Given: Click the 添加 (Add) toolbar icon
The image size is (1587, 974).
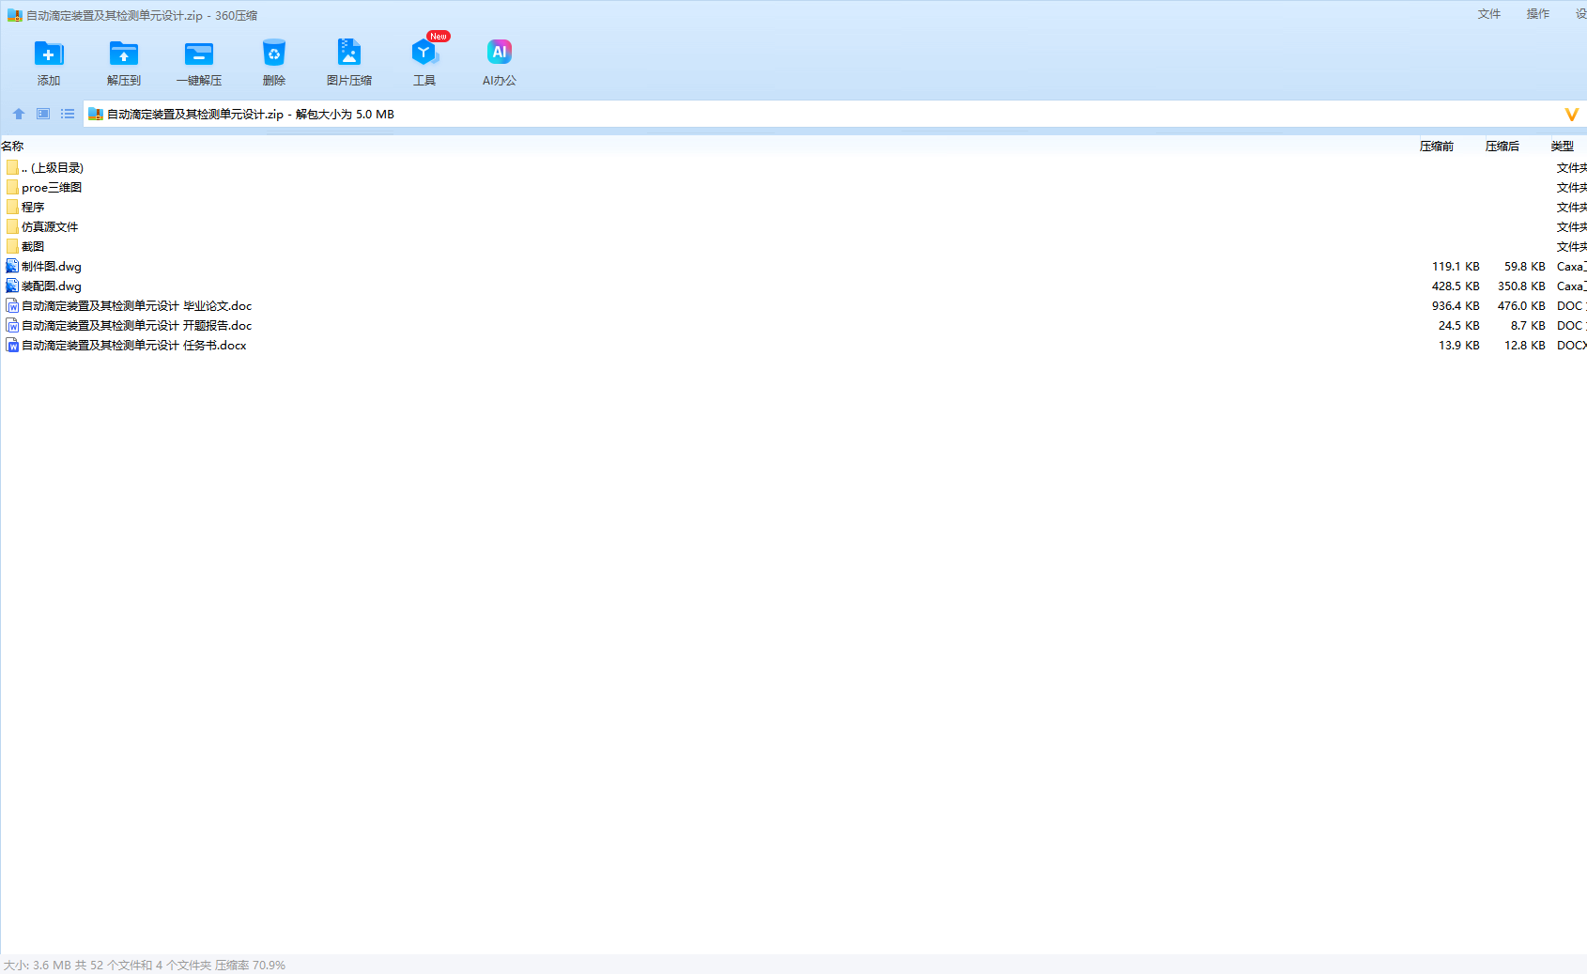Looking at the screenshot, I should tap(49, 54).
